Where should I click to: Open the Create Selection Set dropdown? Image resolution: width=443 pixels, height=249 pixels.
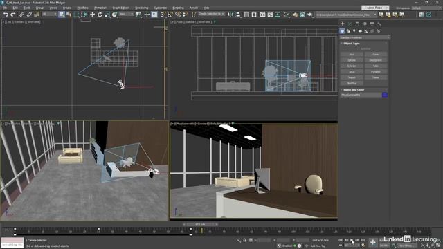click(212, 14)
